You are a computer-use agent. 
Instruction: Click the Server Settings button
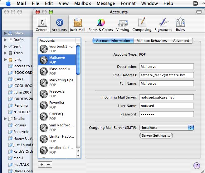pos(156,136)
